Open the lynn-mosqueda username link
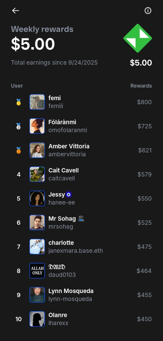163x341 pixels. 70,299
